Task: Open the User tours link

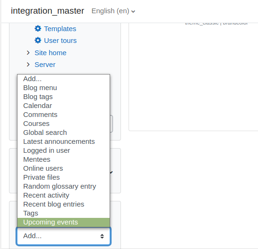Action: click(x=60, y=41)
